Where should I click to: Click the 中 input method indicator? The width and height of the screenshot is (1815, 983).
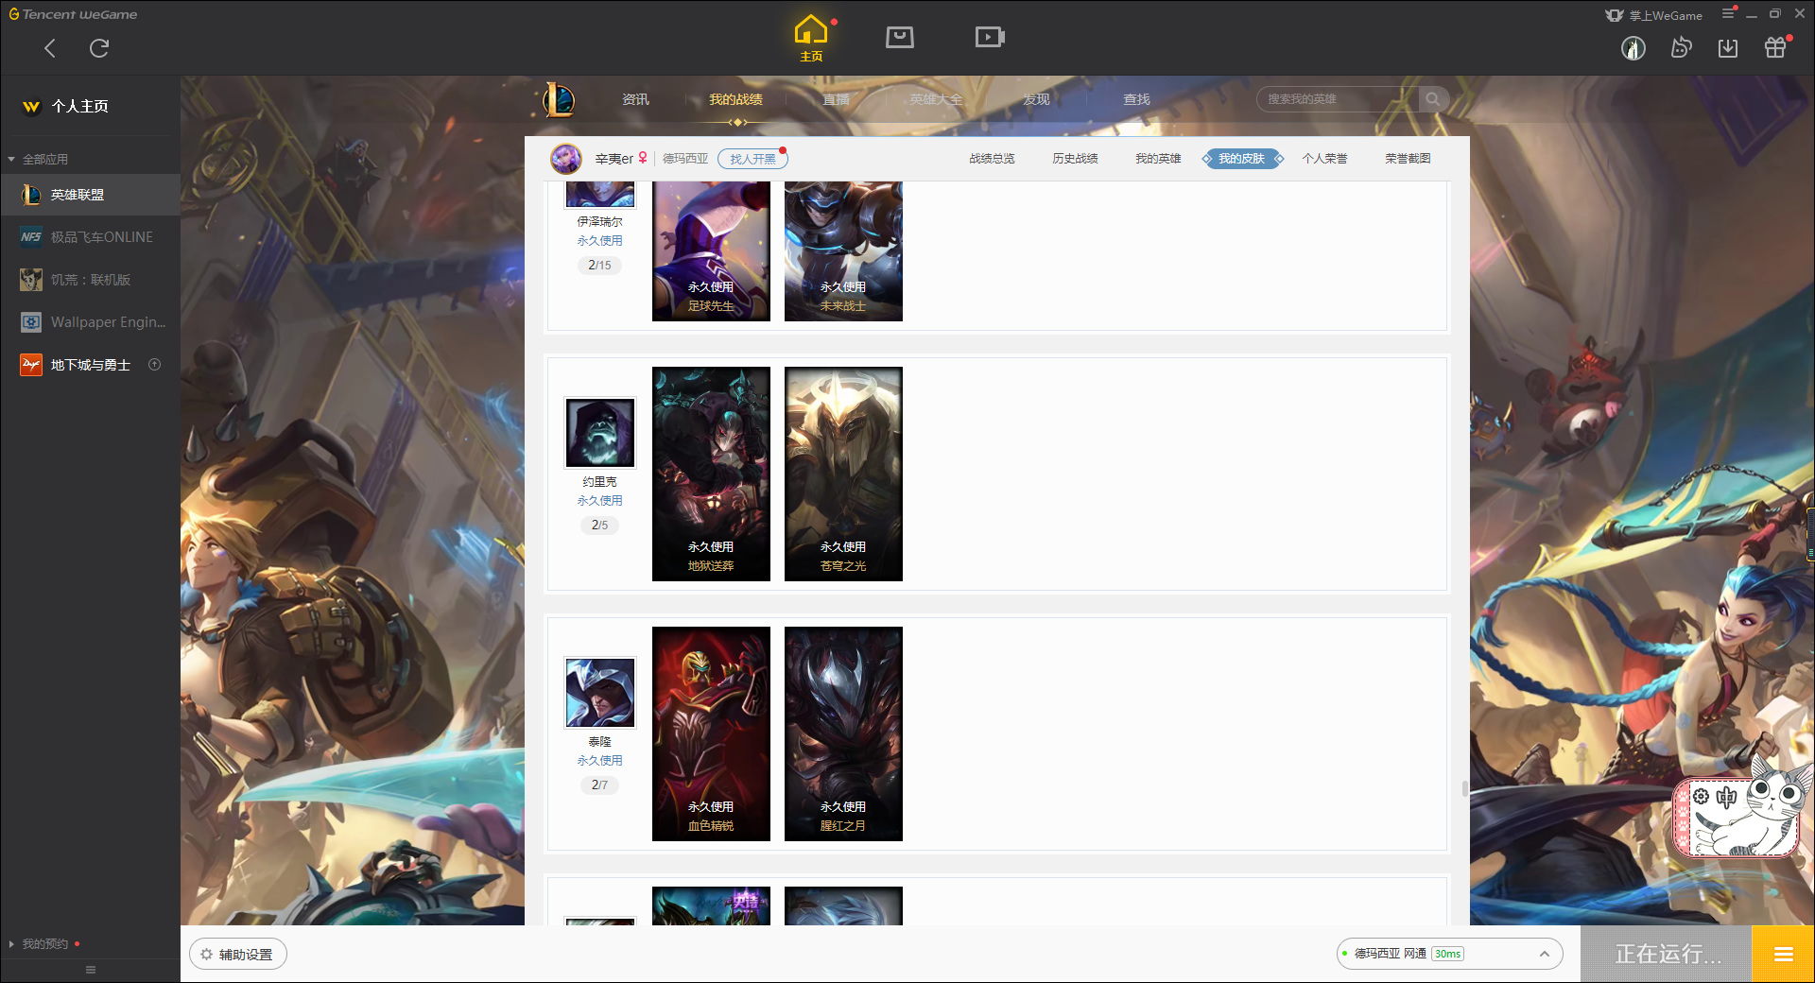(1727, 797)
